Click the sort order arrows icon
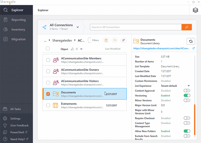 [77, 49]
